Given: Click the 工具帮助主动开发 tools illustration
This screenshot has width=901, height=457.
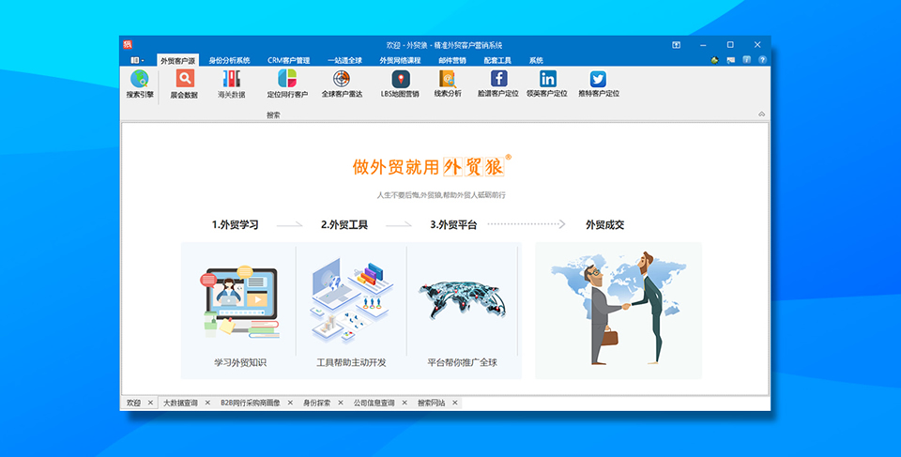Looking at the screenshot, I should point(352,302).
